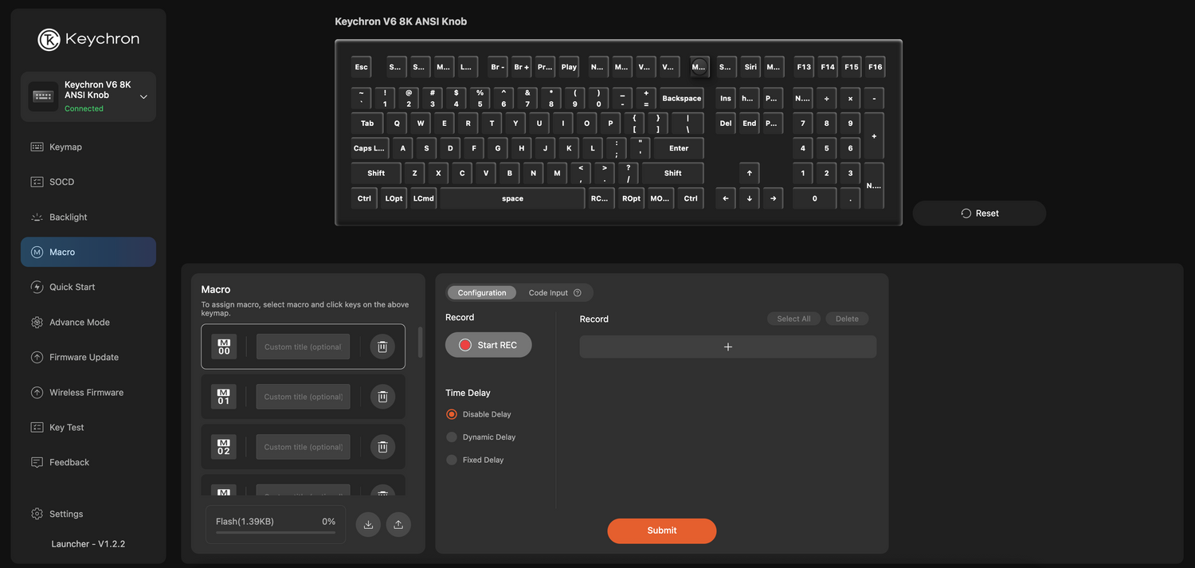Click the trash icon for macro M01
1195x568 pixels.
[382, 397]
